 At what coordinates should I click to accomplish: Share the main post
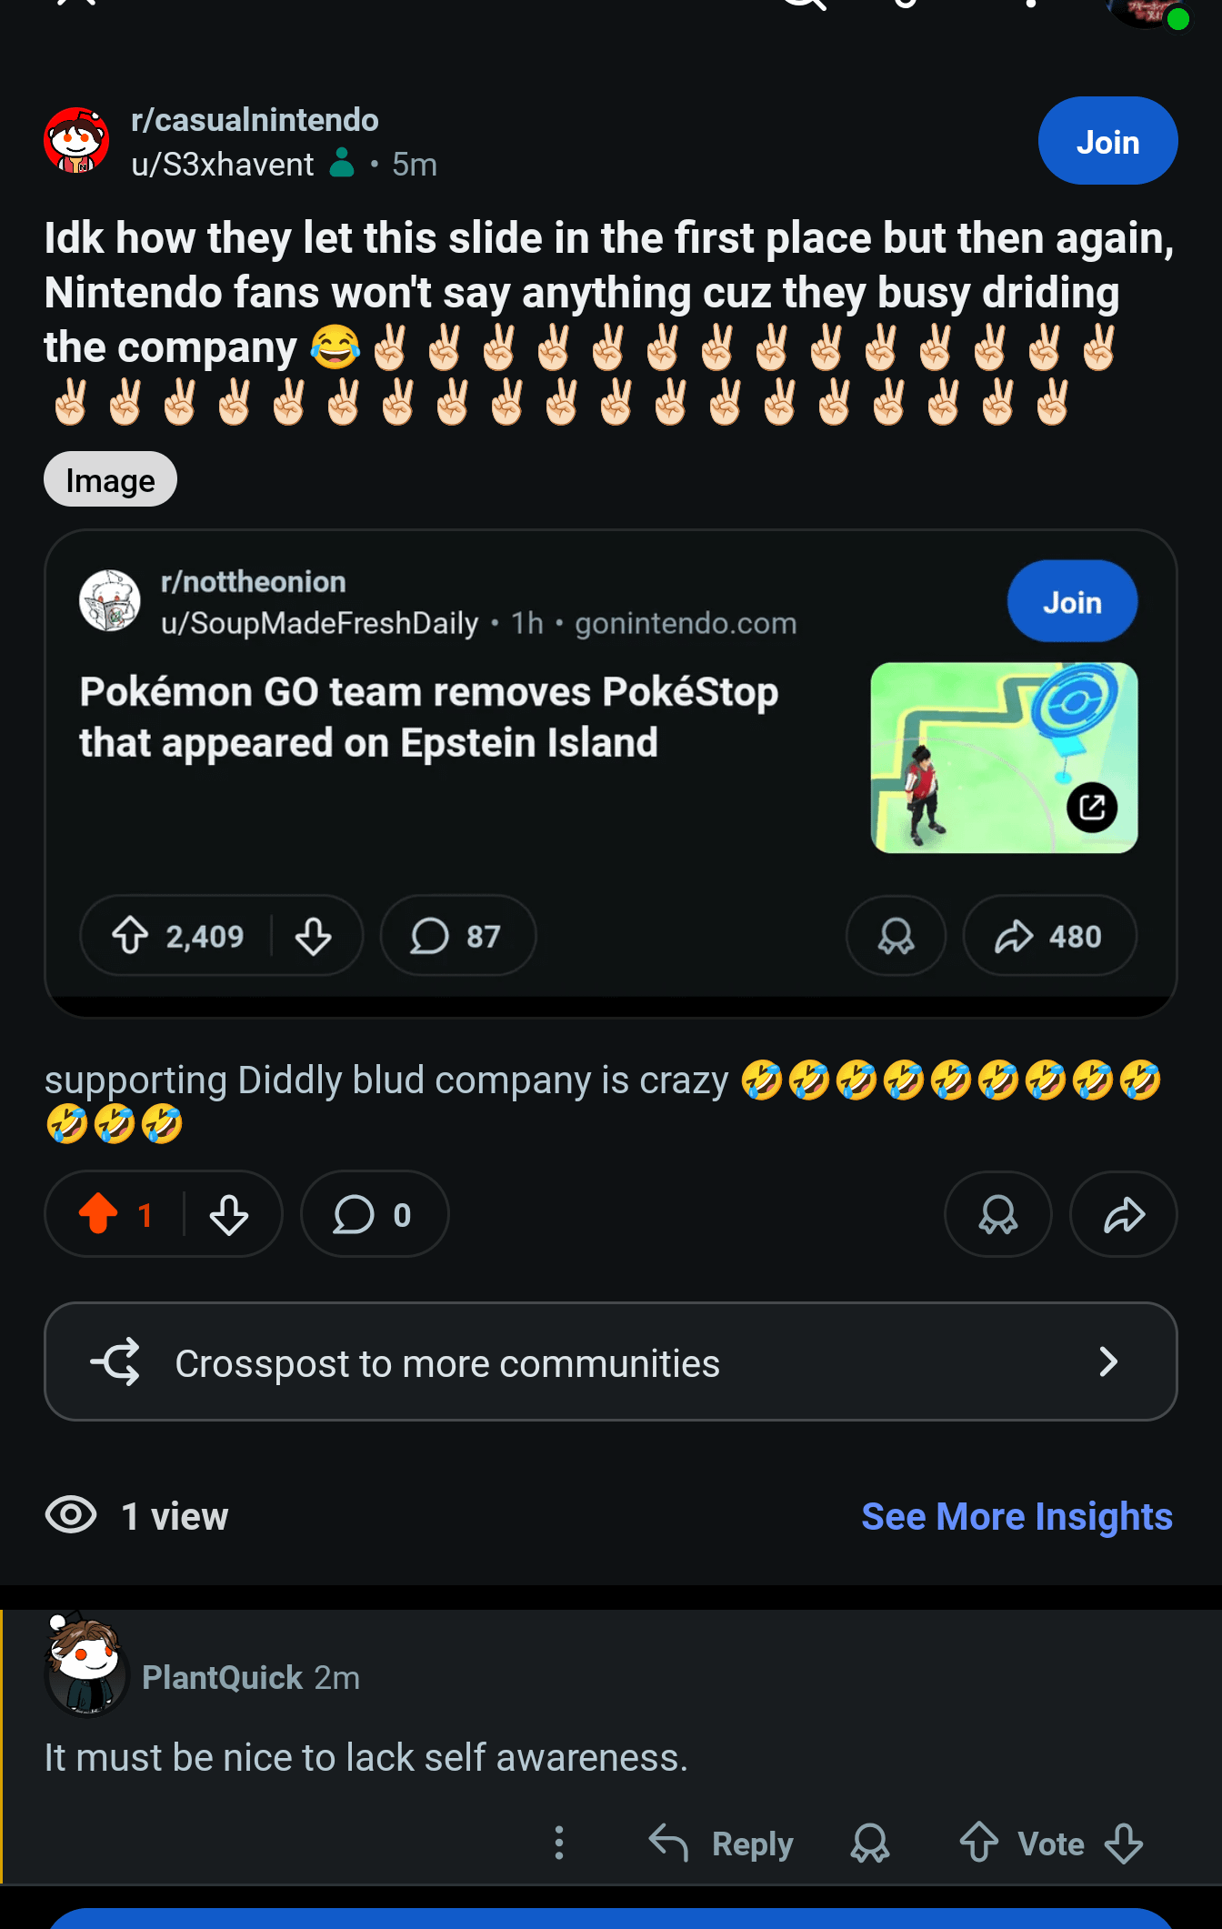tap(1124, 1214)
